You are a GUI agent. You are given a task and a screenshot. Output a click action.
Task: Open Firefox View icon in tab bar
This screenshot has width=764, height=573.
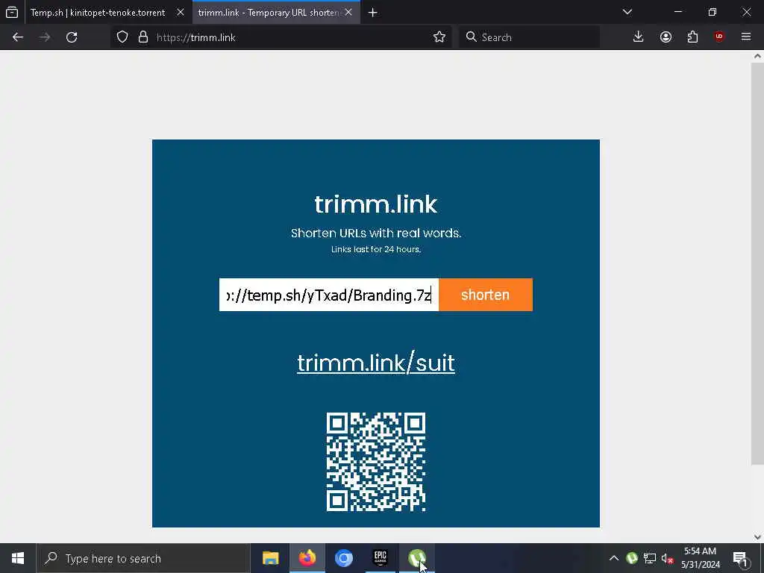click(x=12, y=12)
